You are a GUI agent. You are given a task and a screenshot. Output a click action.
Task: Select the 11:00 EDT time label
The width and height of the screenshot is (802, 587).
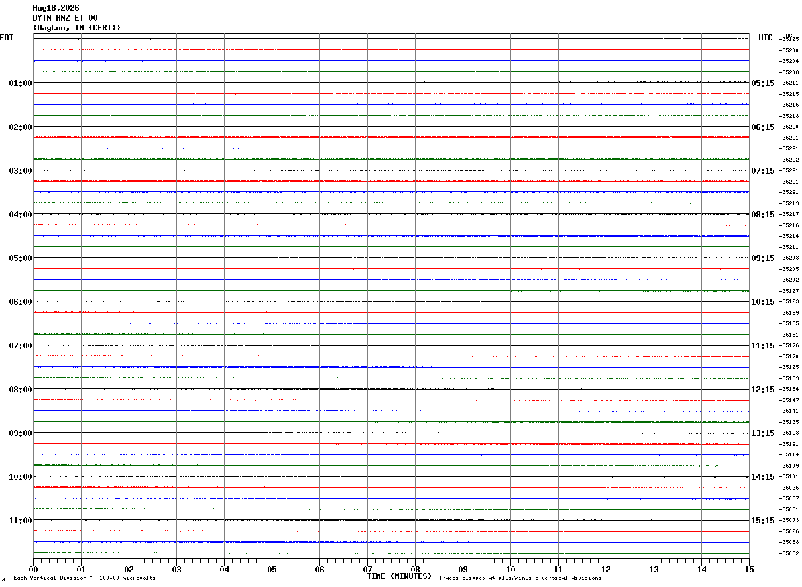tap(20, 521)
